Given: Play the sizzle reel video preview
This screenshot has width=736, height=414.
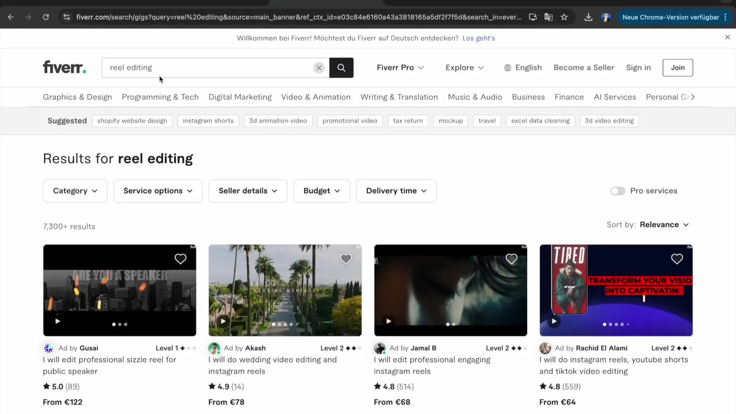Looking at the screenshot, I should pos(58,321).
